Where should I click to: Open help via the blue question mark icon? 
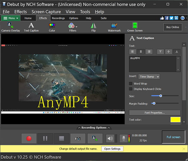(x=183, y=18)
